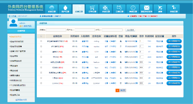The width and height of the screenshot is (193, 104).
Task: Check the row checkbox for member 123
Action: tap(41, 57)
